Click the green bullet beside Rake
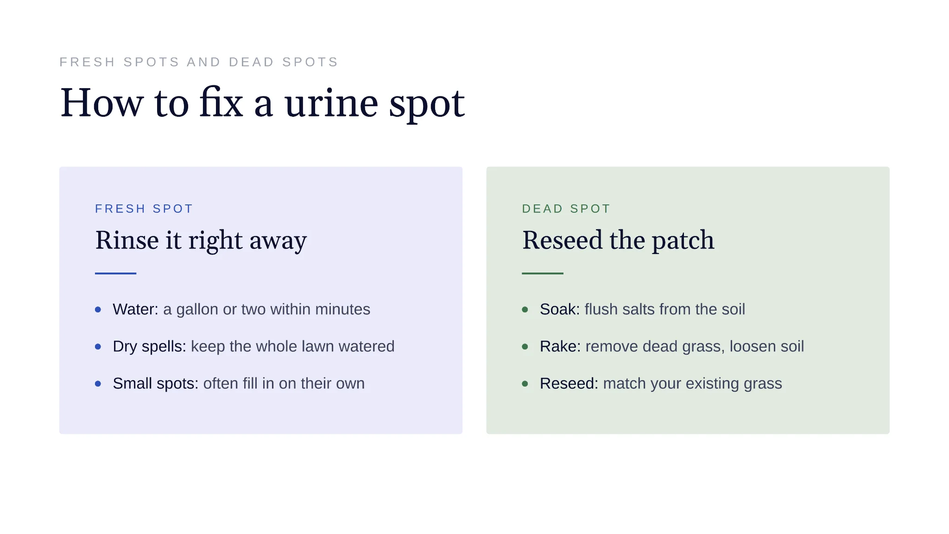The height and width of the screenshot is (534, 949). 525,346
